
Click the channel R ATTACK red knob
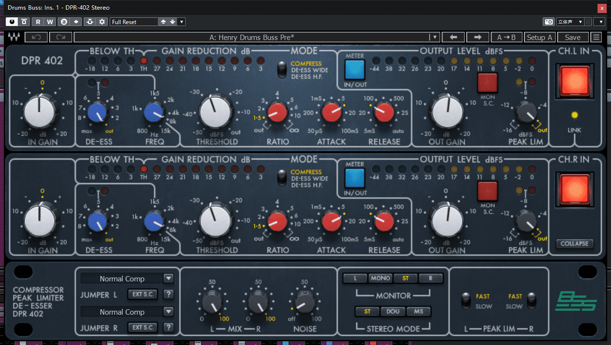point(332,221)
